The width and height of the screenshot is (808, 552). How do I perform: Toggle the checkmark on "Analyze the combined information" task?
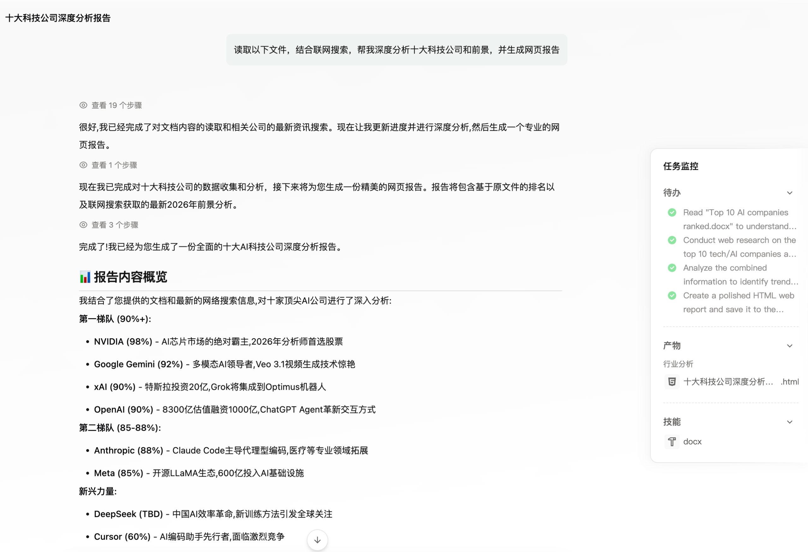(x=672, y=268)
